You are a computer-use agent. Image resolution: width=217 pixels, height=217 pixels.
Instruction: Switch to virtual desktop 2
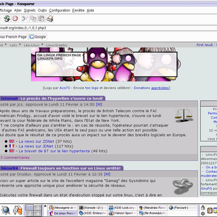tap(30, 213)
